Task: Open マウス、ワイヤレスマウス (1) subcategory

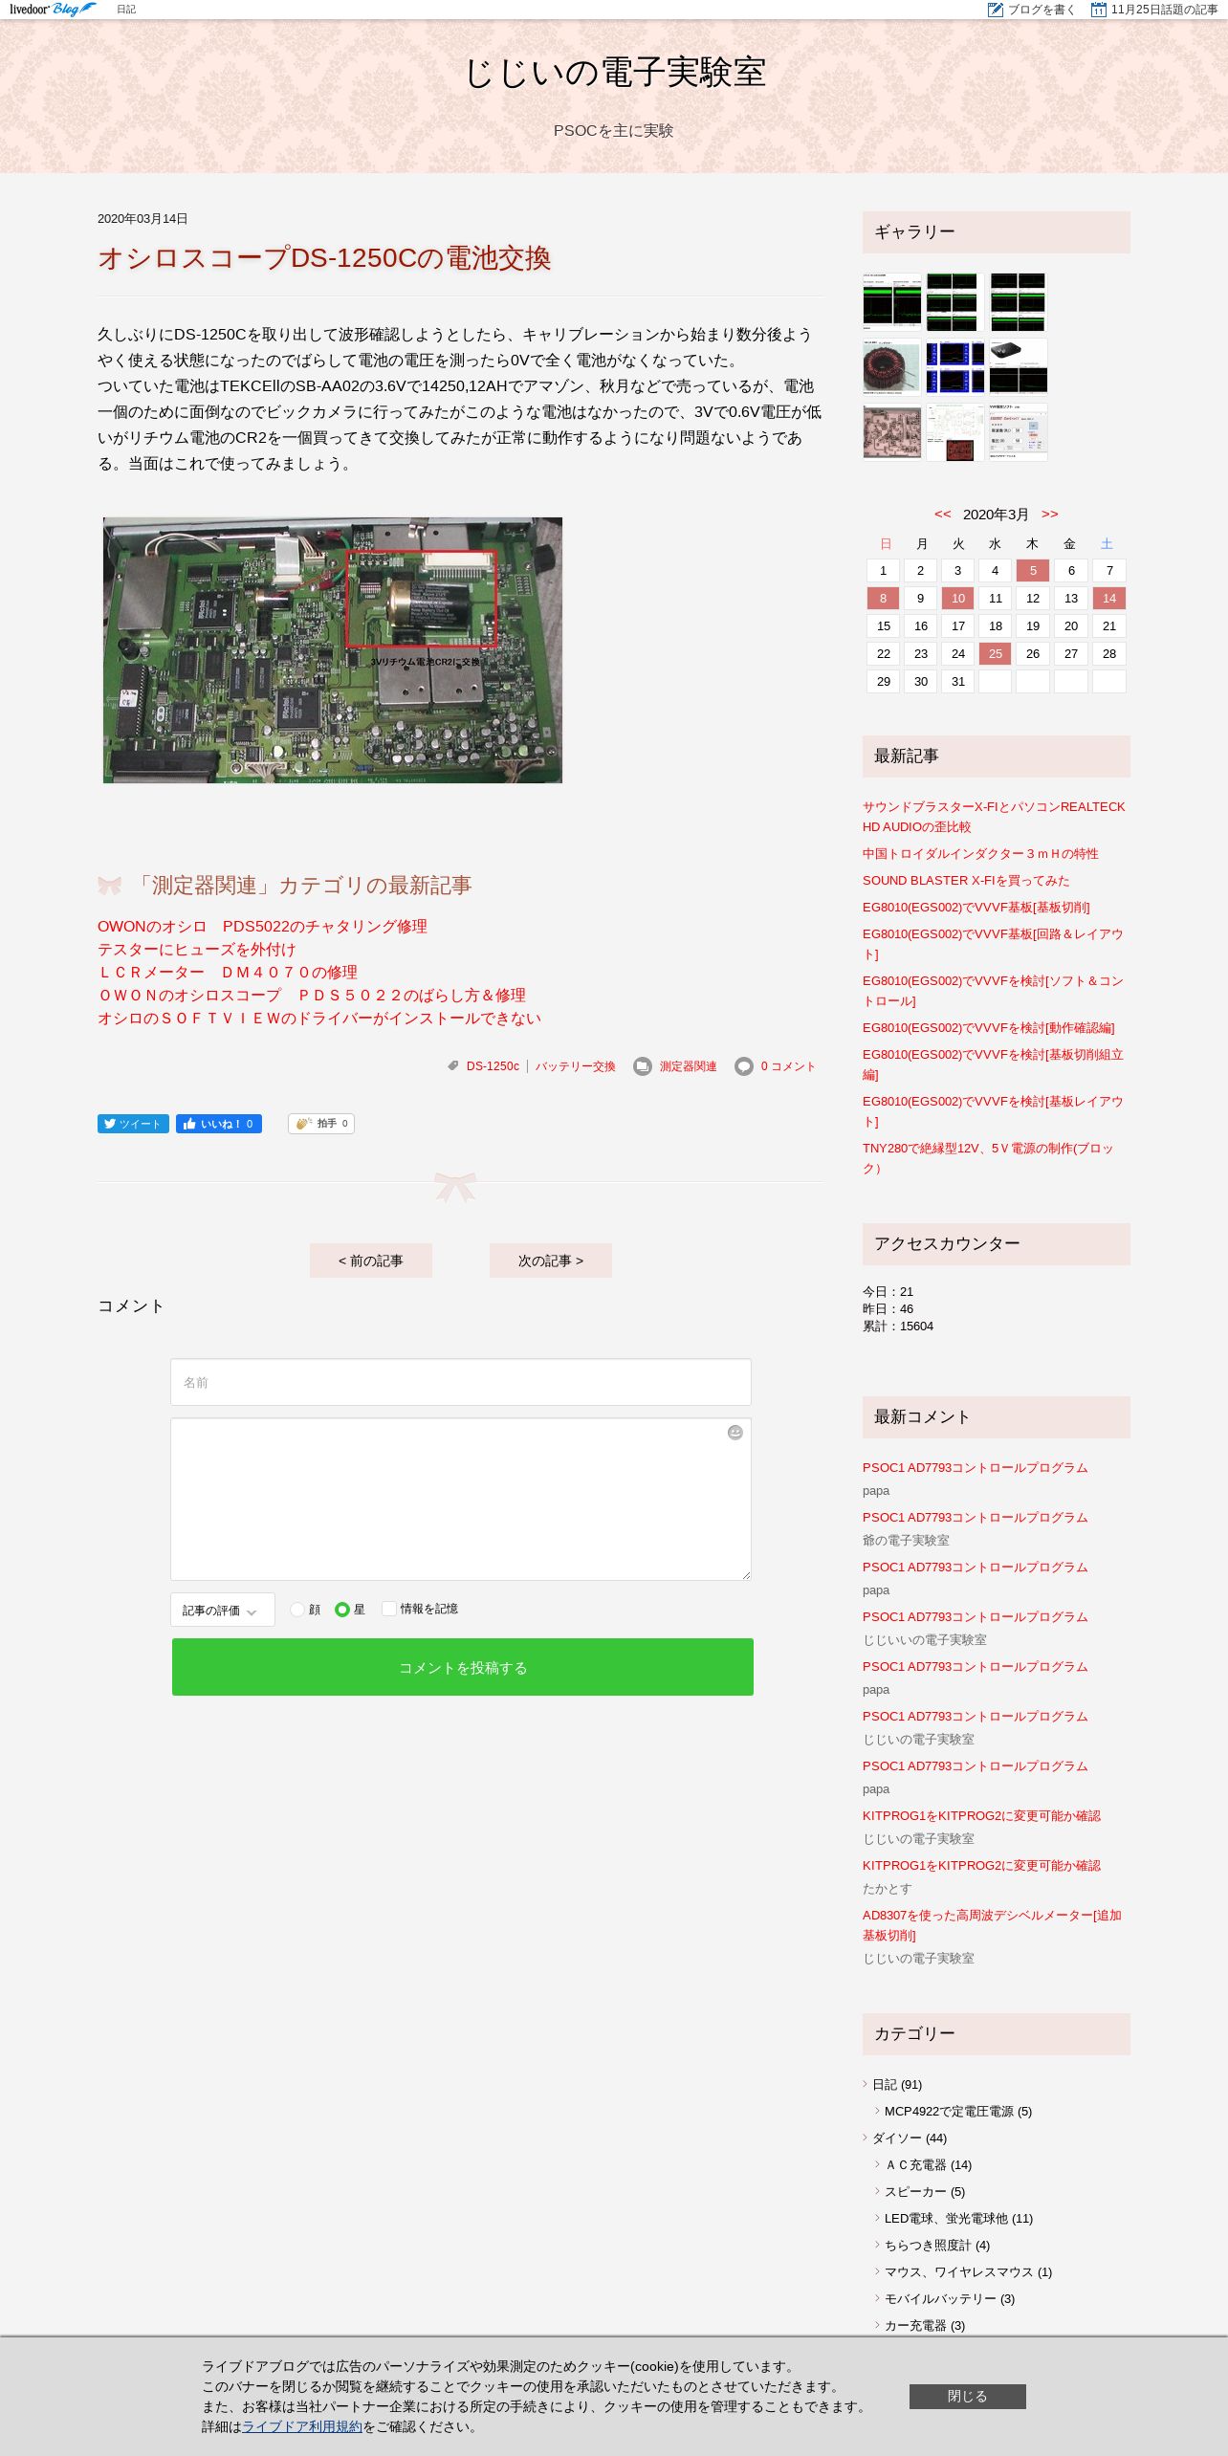Action: pos(968,2271)
